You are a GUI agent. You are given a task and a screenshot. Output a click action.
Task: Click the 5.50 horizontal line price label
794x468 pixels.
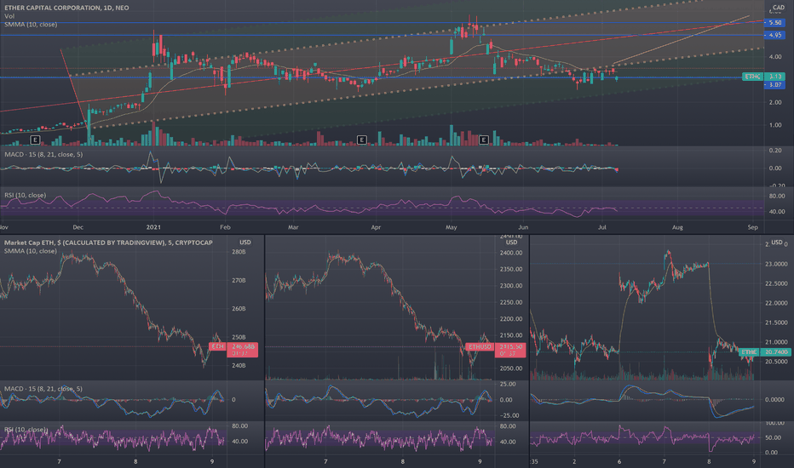[774, 23]
